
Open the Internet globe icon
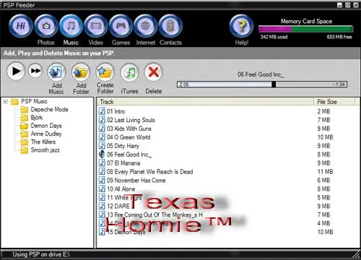[146, 26]
